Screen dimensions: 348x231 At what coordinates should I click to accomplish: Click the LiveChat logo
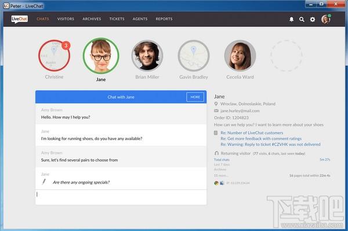pyautogui.click(x=20, y=19)
